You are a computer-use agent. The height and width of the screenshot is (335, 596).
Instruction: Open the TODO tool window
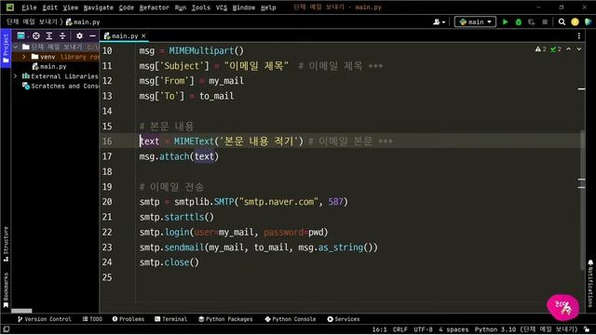(92, 319)
